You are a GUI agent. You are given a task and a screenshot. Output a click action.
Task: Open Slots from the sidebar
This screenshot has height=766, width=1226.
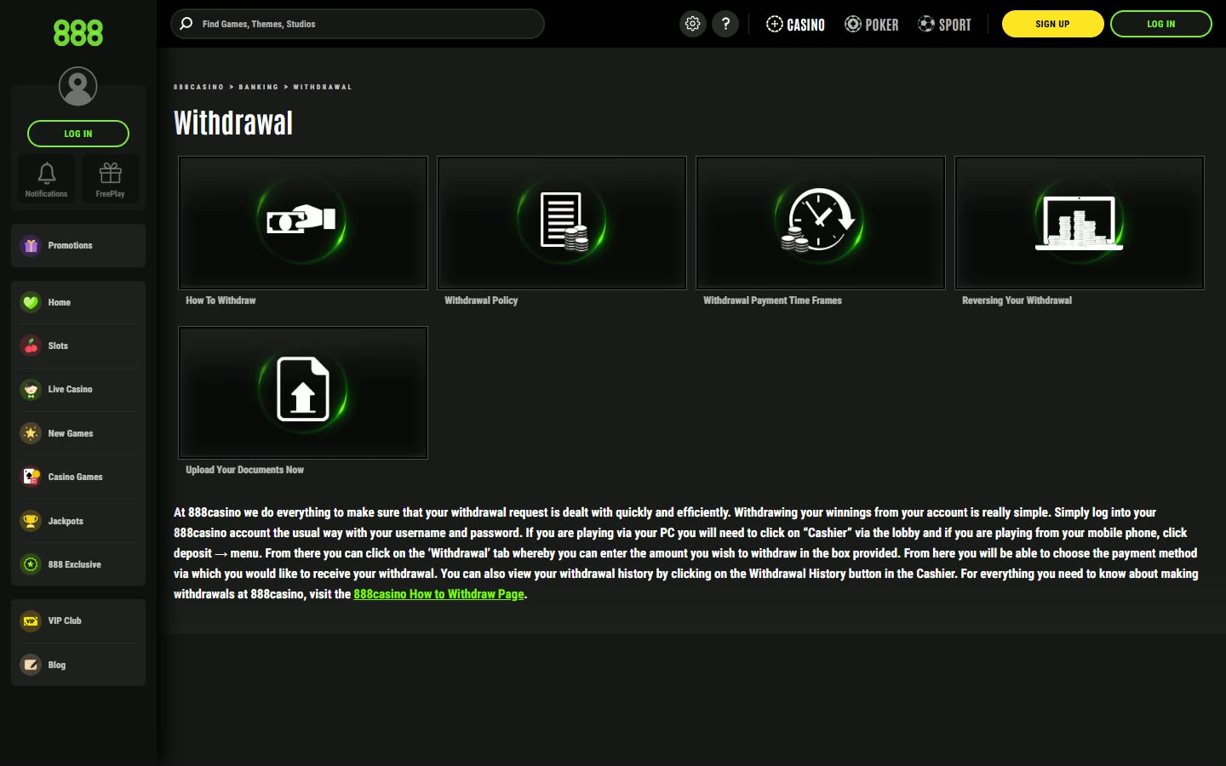point(78,346)
